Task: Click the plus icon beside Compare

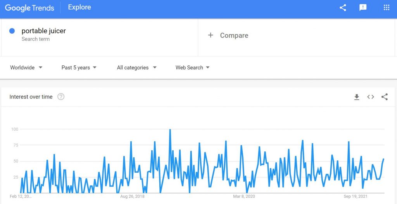Action: [x=211, y=35]
